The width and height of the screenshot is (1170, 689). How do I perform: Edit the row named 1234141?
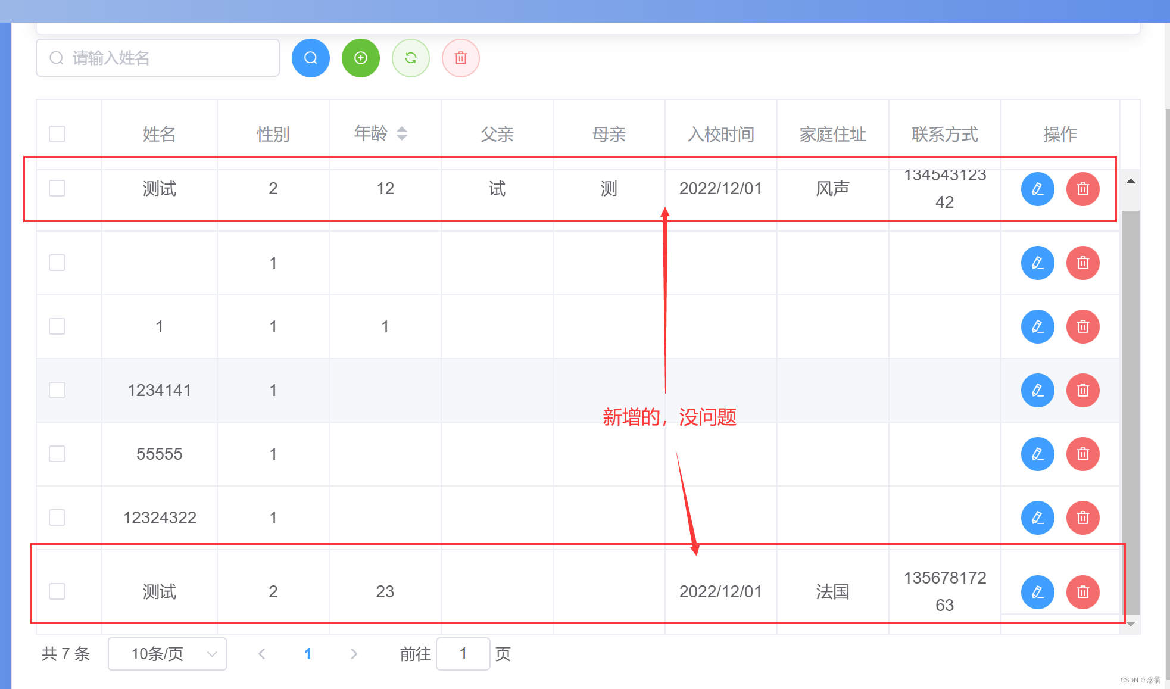[1037, 390]
